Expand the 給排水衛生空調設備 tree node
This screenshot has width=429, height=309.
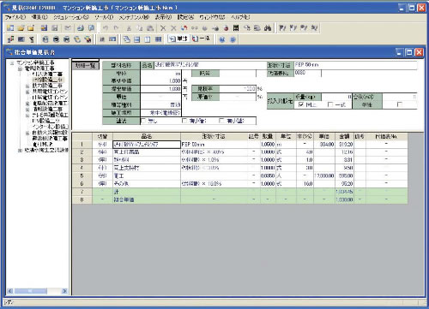(x=20, y=150)
